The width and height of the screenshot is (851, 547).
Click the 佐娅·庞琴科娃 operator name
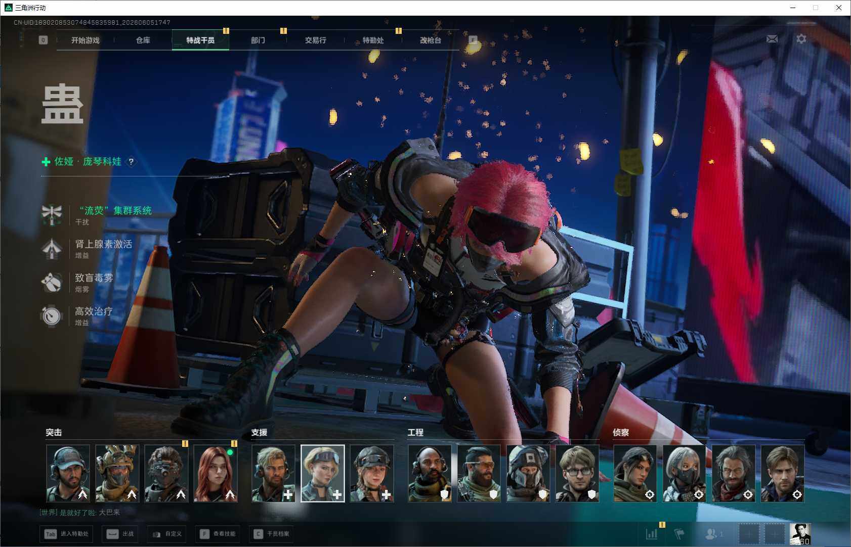tap(88, 162)
